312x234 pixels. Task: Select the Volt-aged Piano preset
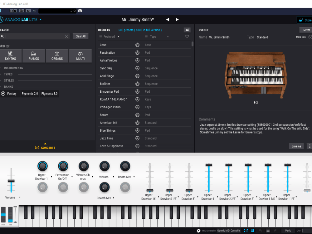(x=110, y=107)
